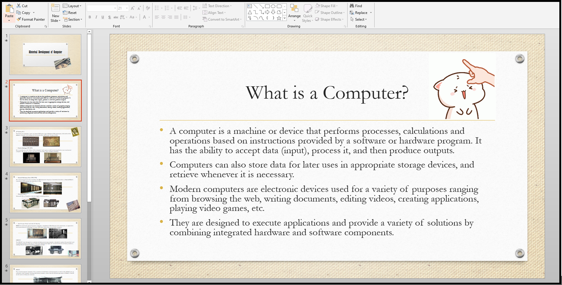The image size is (562, 285).
Task: Click the Cut scissors icon
Action: [x=19, y=6]
